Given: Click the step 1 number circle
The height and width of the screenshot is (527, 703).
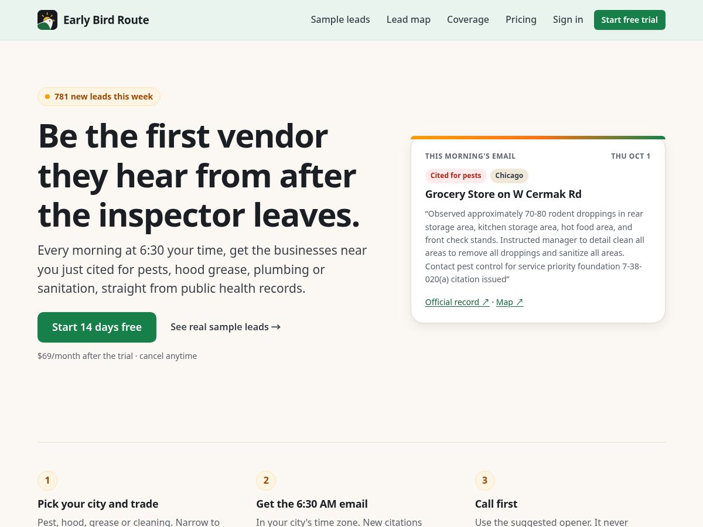Looking at the screenshot, I should pyautogui.click(x=47, y=481).
